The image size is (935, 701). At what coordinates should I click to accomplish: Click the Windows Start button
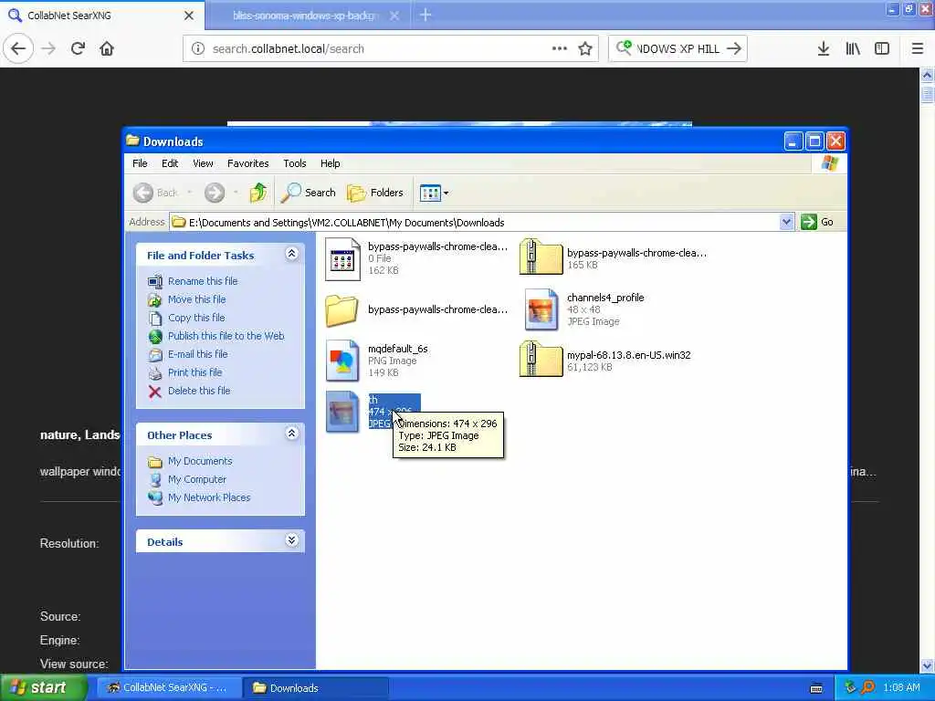click(x=42, y=688)
